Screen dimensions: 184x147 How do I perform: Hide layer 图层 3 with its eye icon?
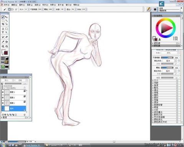[3, 92]
